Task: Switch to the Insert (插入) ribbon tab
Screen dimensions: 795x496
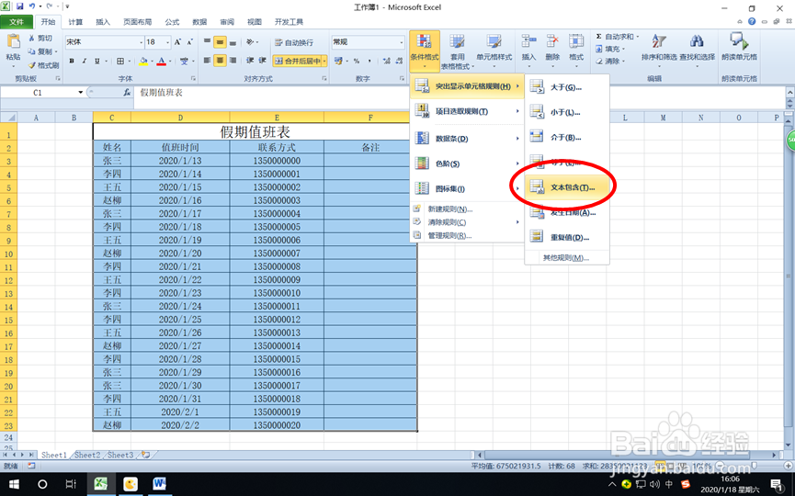Action: tap(103, 22)
